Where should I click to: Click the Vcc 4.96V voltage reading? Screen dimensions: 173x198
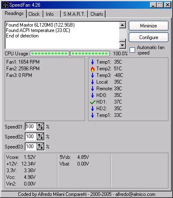(21, 177)
